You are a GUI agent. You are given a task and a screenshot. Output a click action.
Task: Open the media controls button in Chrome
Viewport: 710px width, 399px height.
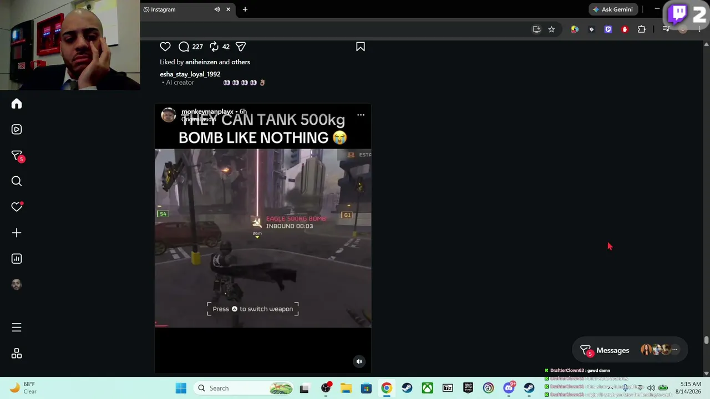[666, 29]
